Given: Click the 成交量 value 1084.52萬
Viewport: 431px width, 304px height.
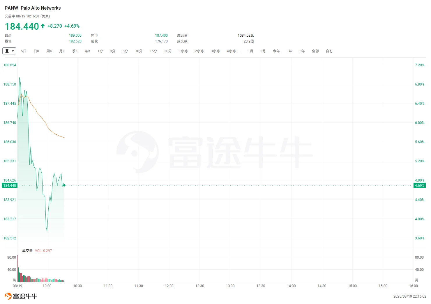Looking at the screenshot, I should (246, 35).
